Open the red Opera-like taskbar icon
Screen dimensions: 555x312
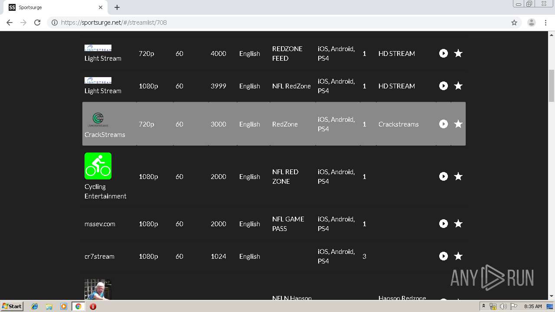click(93, 306)
